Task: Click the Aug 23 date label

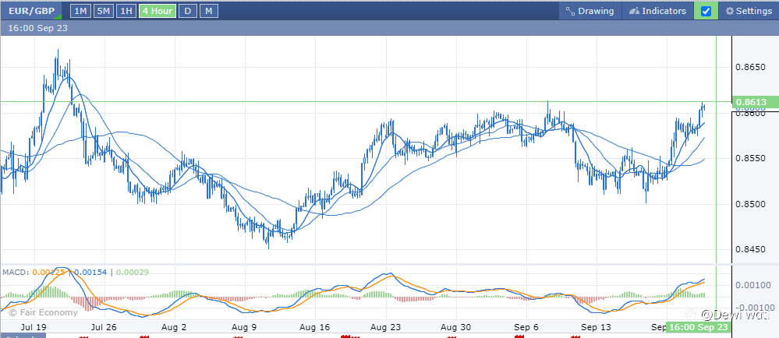Action: (387, 327)
